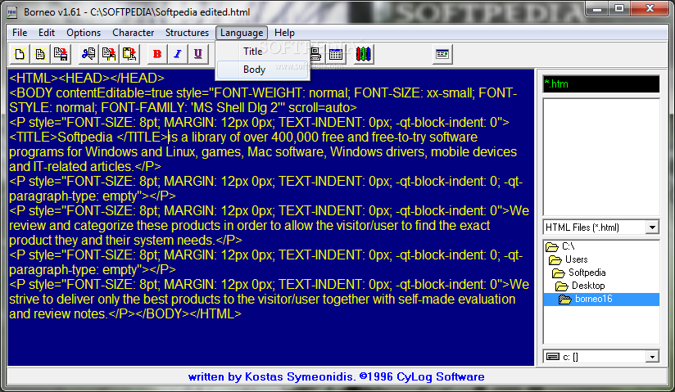Maximize the Borneo window
This screenshot has height=392, width=675.
coord(619,9)
